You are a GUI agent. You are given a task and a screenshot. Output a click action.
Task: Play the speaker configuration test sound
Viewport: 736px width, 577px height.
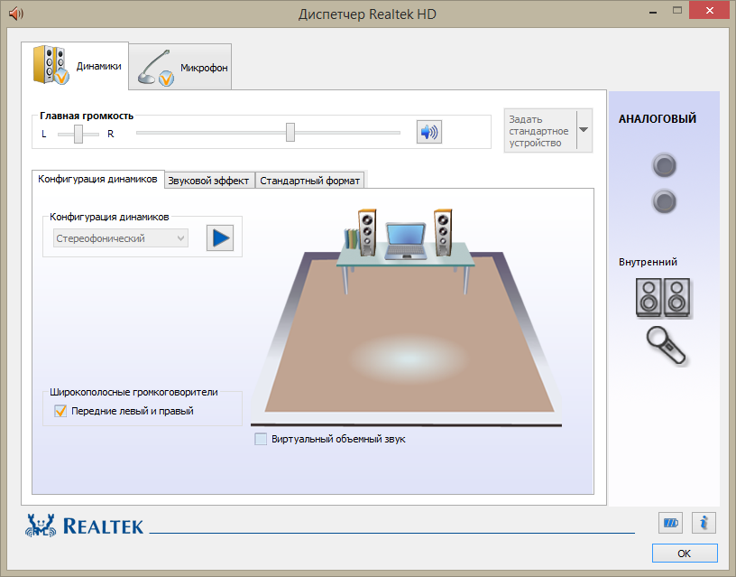coord(219,237)
